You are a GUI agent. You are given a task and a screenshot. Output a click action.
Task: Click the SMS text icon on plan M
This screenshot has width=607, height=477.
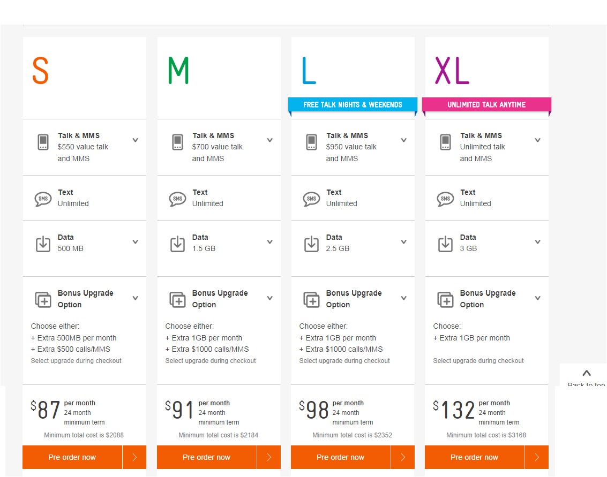point(177,198)
